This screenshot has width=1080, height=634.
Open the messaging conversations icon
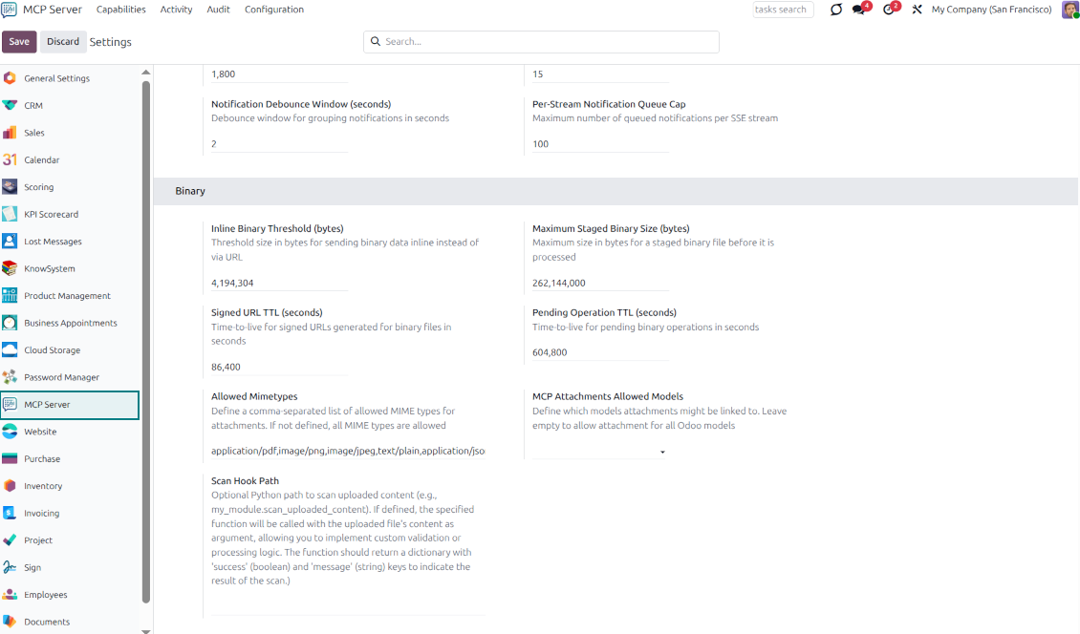[x=859, y=9]
